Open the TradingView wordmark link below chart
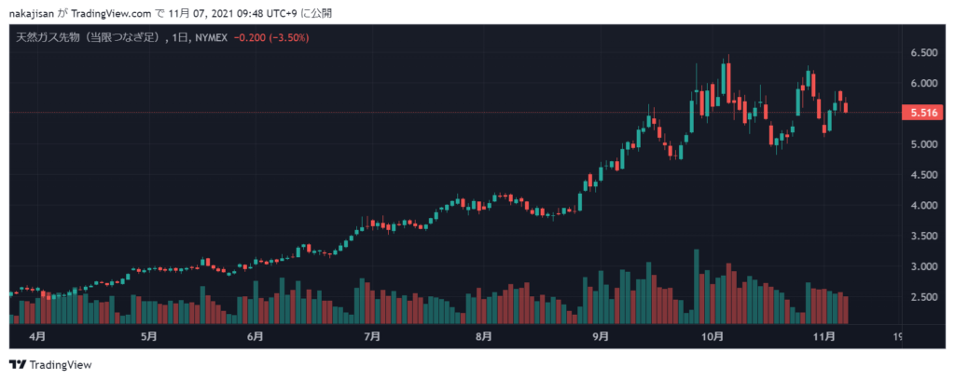The width and height of the screenshot is (955, 380). [x=60, y=364]
